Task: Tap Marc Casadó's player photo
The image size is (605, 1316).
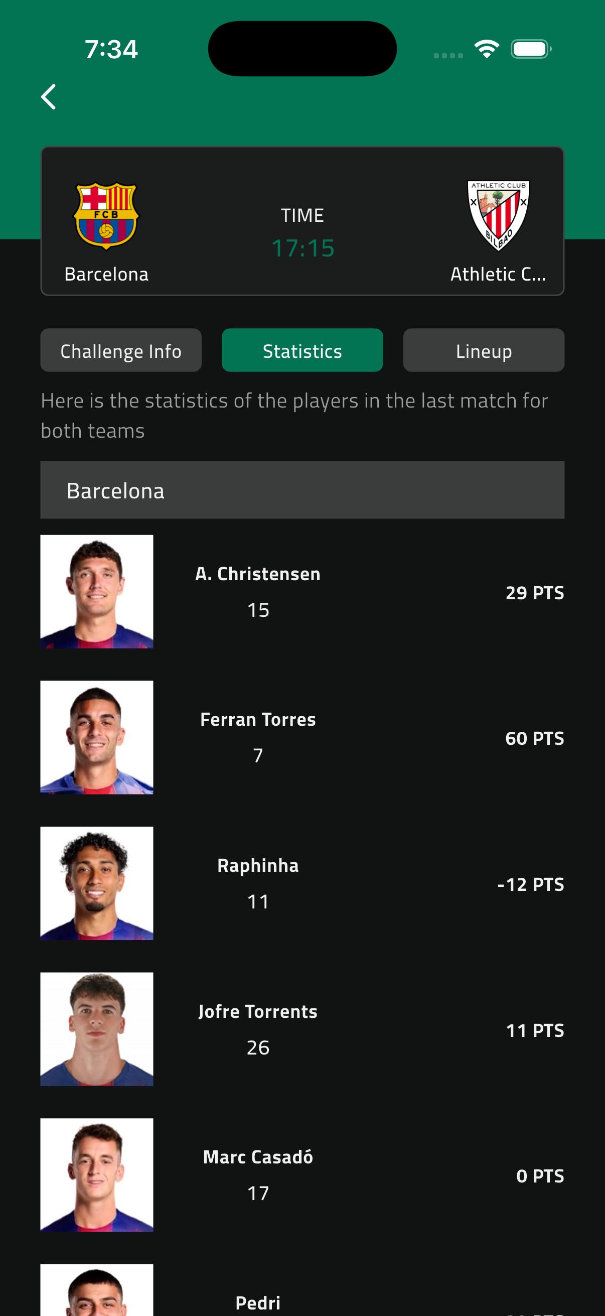Action: (97, 1175)
